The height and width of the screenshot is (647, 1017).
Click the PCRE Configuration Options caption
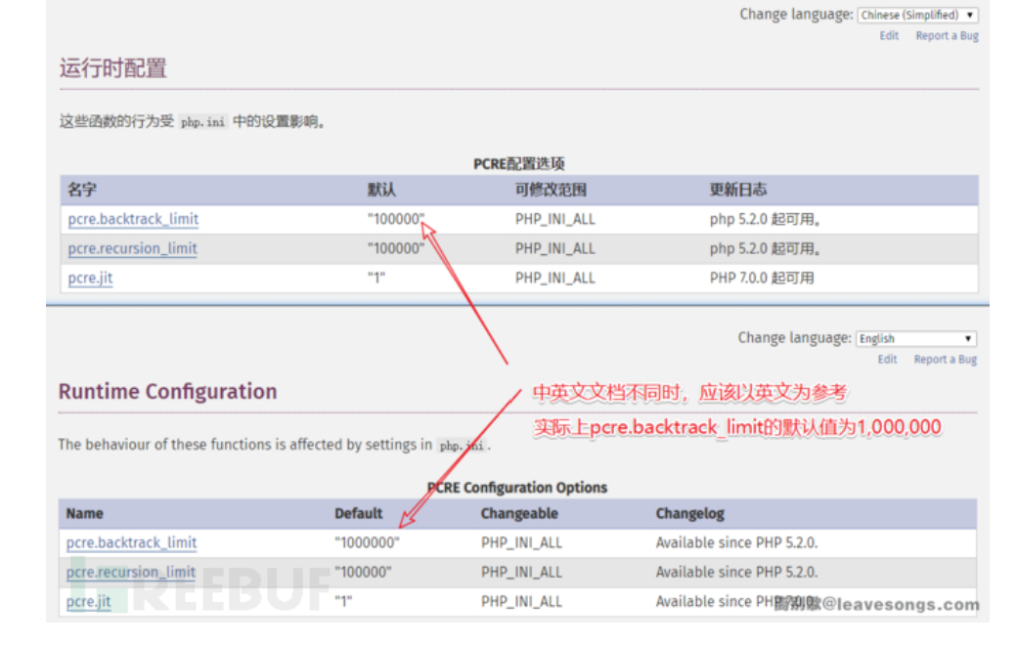[x=517, y=488]
